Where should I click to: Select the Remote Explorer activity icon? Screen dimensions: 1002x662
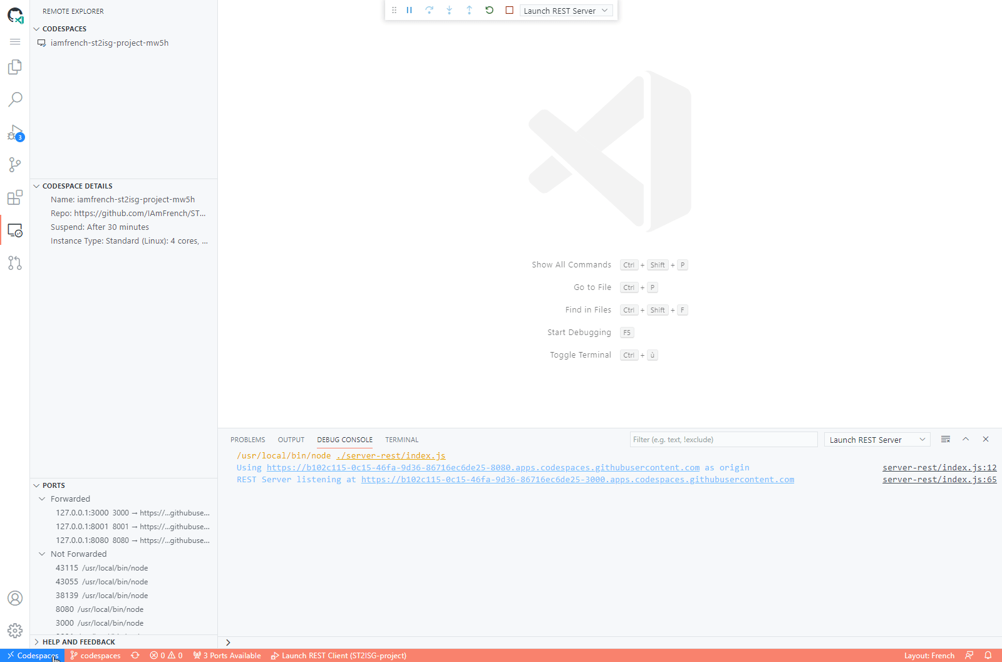15,230
